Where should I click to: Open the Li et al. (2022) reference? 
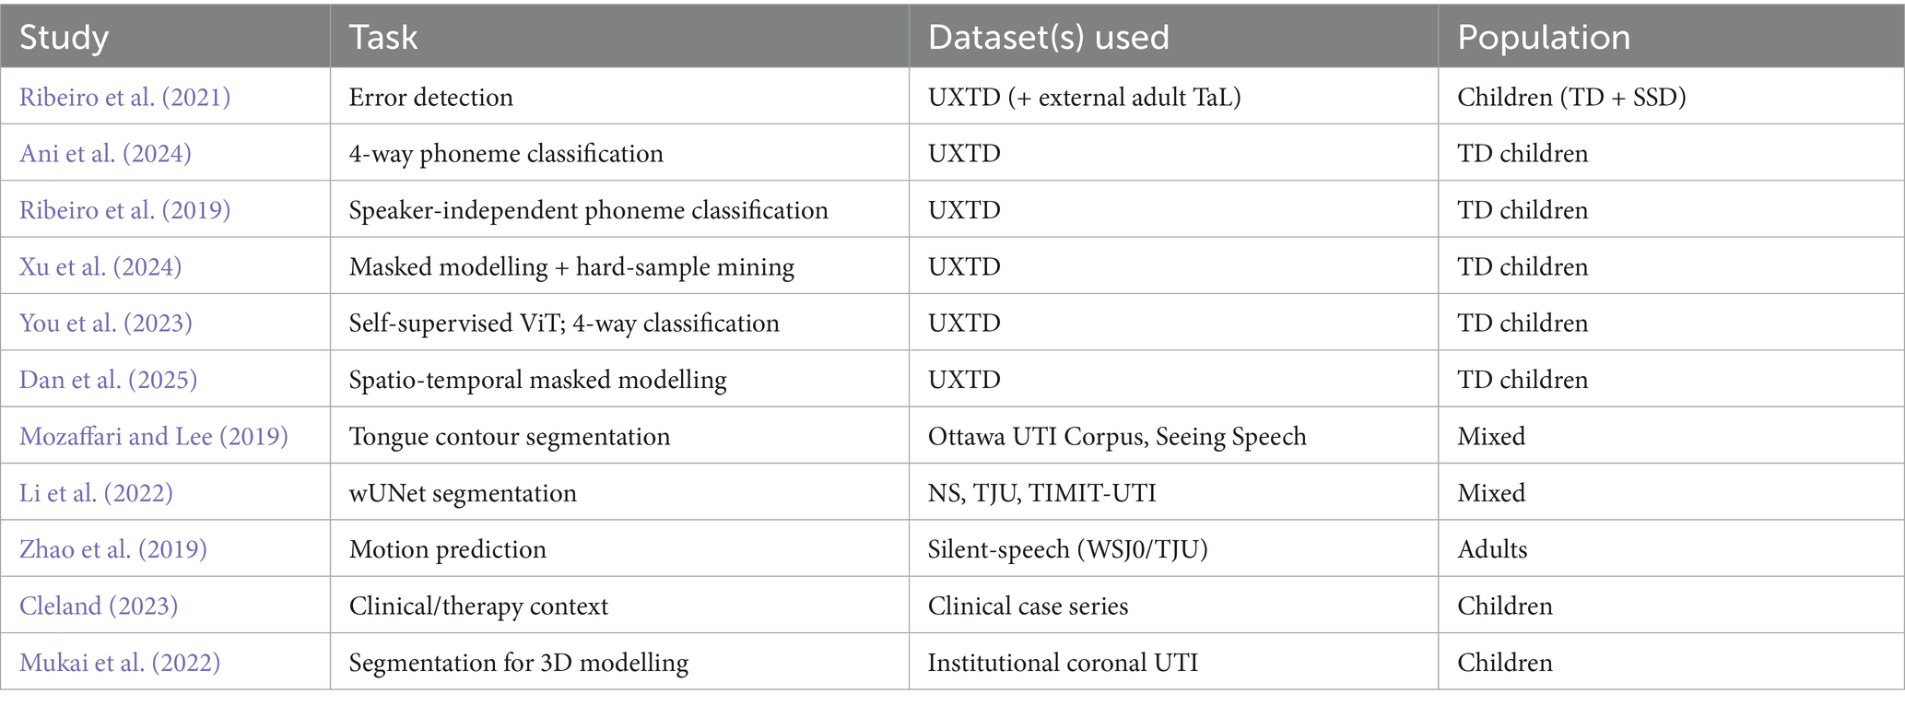[96, 493]
